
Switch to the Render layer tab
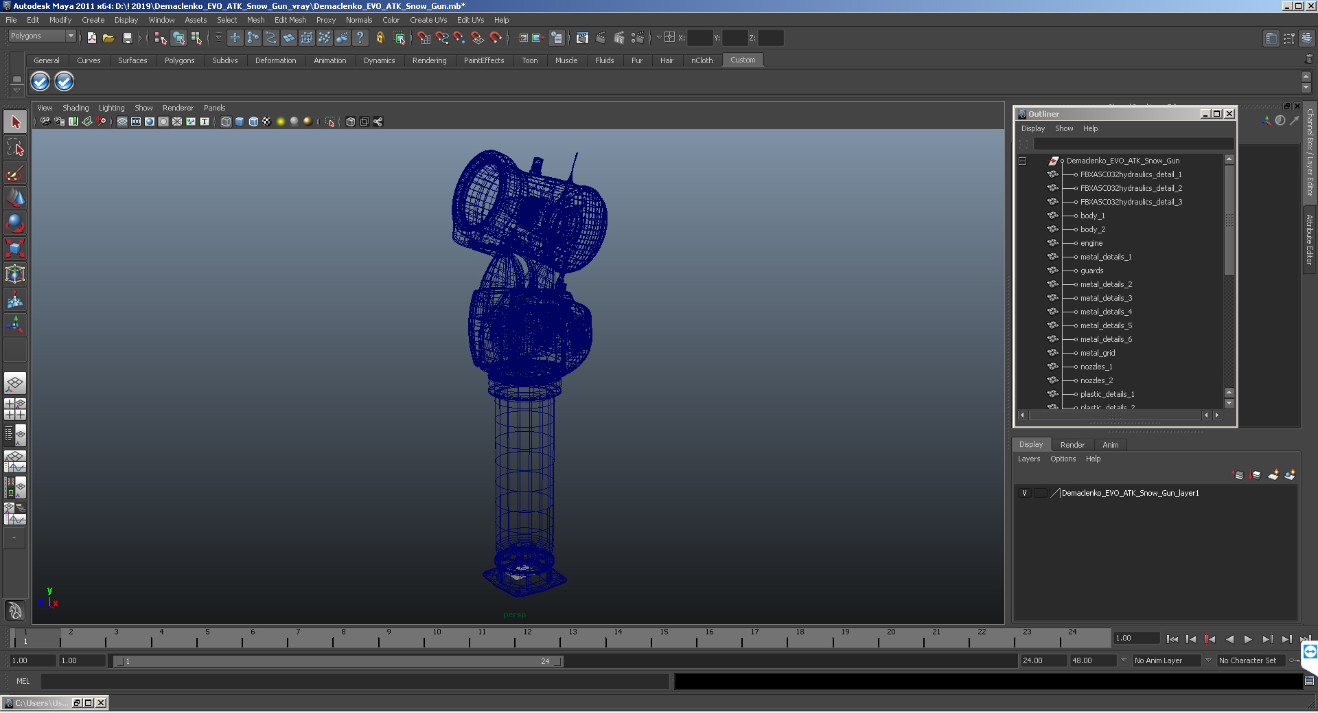pos(1072,445)
